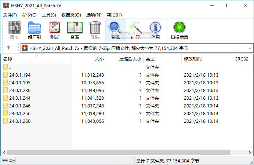This screenshot has height=165, width=254.
Task: Open the File (文件) menu
Action: (x=10, y=15)
